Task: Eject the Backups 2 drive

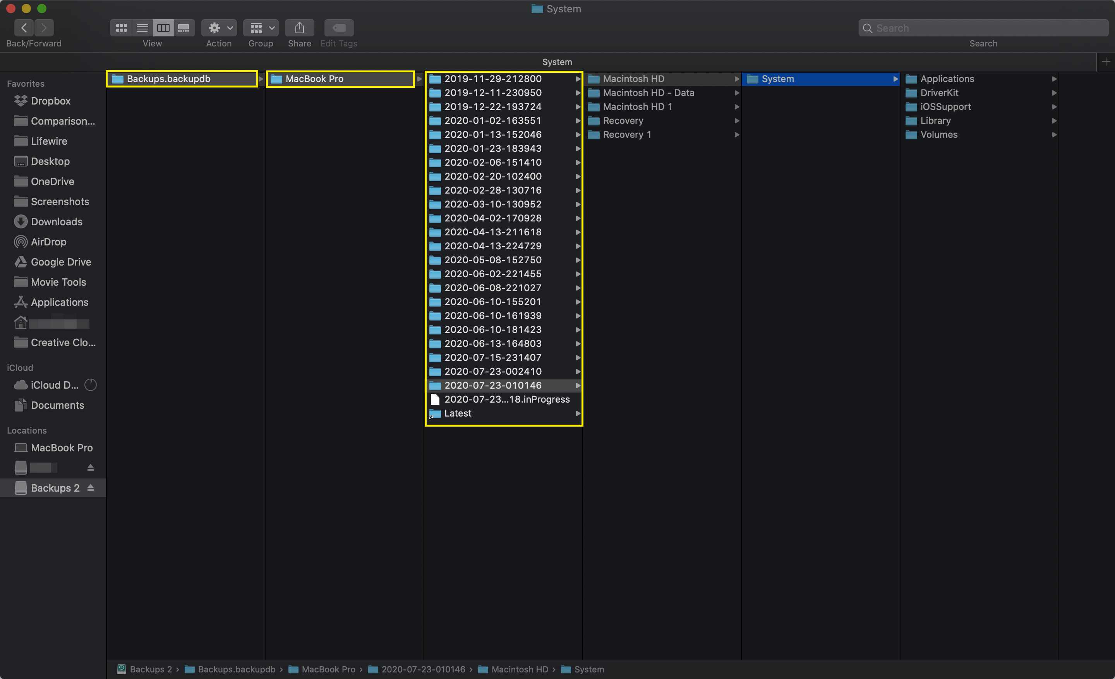Action: (x=91, y=488)
